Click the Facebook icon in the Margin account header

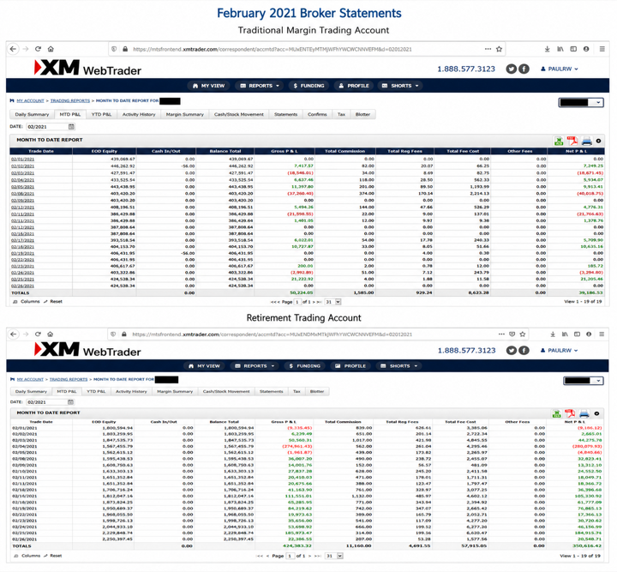(524, 69)
